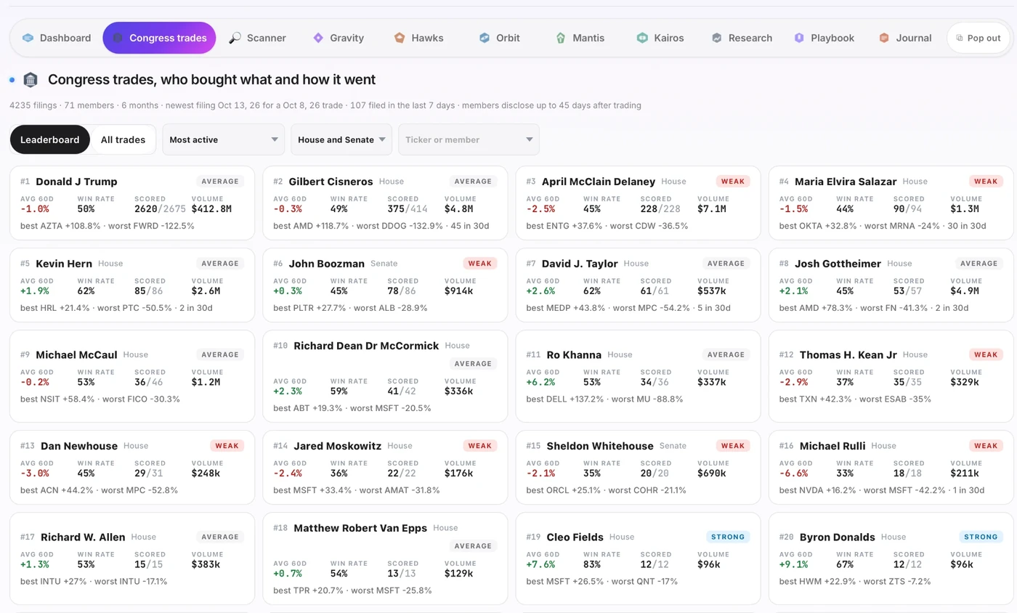This screenshot has width=1017, height=613.
Task: Open Hawks via its orange icon
Action: click(x=400, y=38)
